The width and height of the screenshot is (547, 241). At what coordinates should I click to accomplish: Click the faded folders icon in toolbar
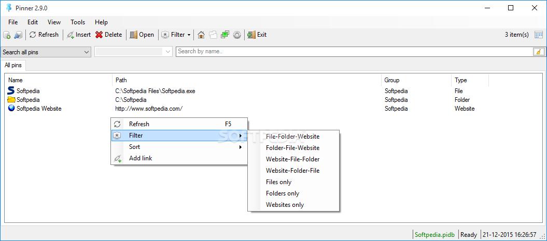[213, 35]
